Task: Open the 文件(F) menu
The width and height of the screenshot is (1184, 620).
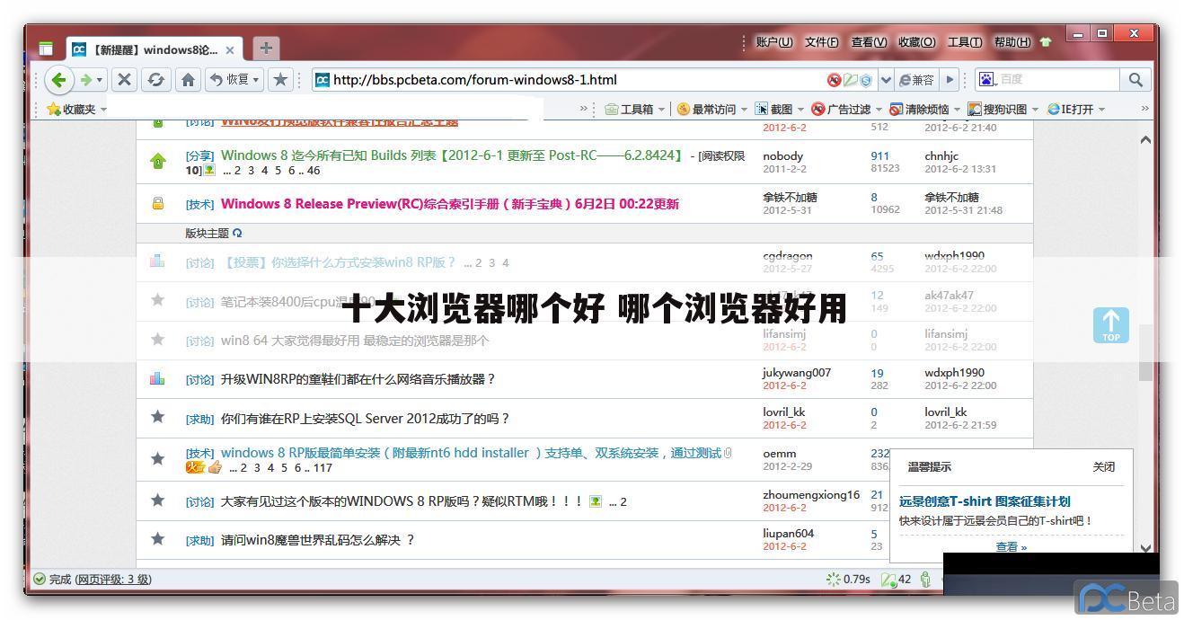Action: [821, 42]
